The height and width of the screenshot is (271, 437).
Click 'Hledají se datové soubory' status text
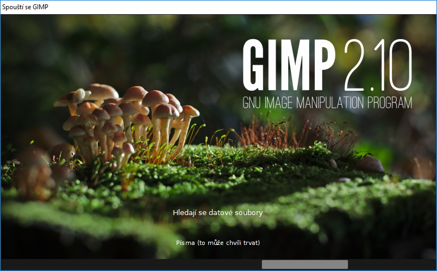[217, 213]
